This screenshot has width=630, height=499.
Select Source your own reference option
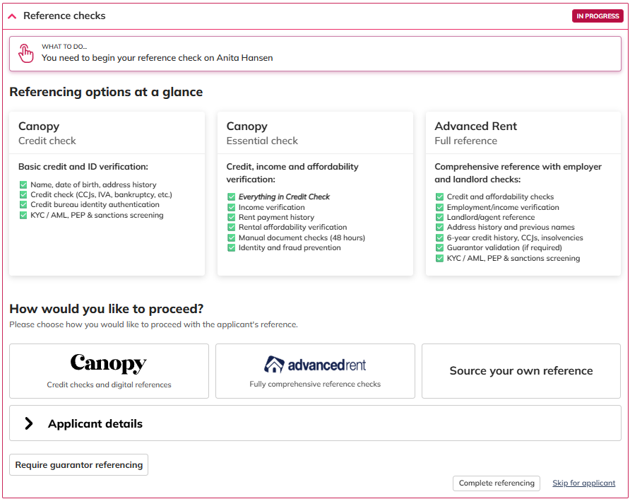tap(521, 371)
